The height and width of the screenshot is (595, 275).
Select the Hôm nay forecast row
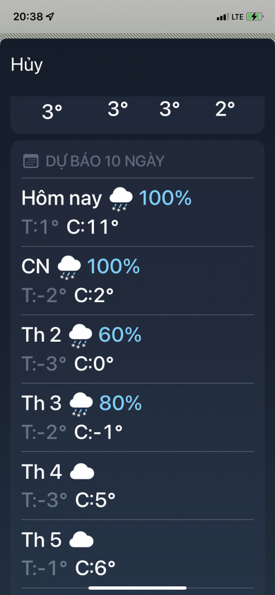(x=137, y=212)
